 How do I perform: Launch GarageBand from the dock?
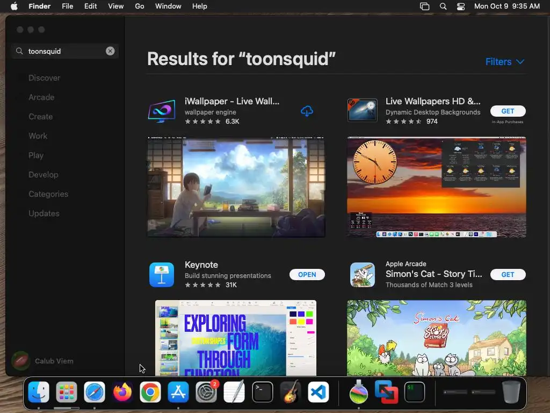[x=290, y=392]
